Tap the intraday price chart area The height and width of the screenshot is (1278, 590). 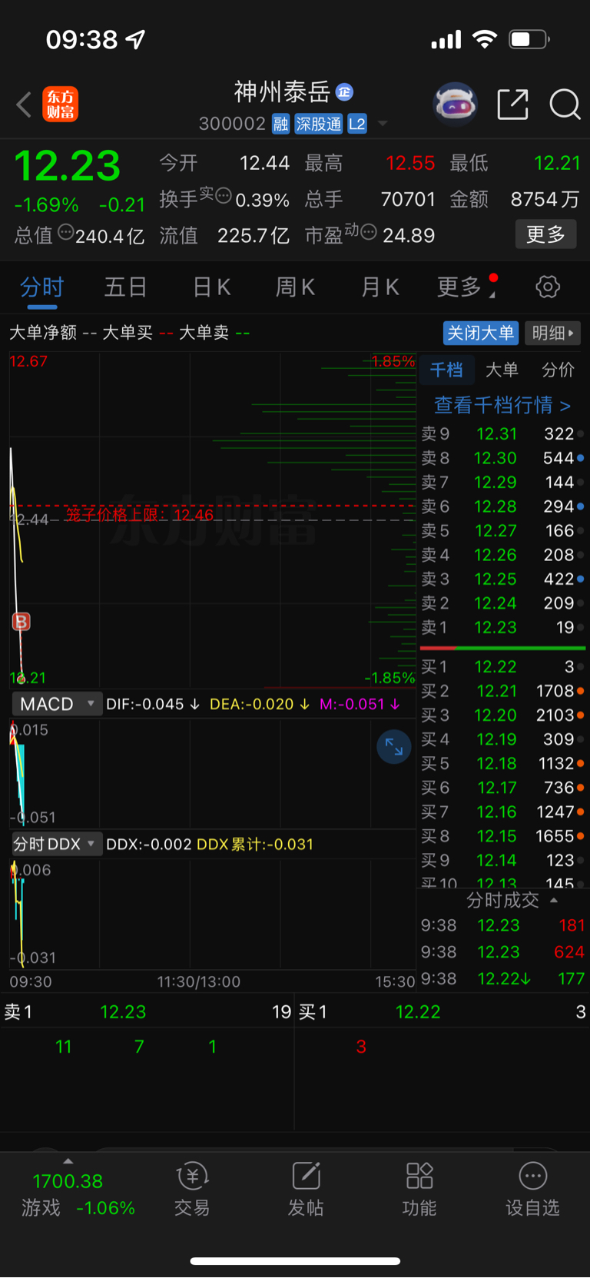pos(213,519)
